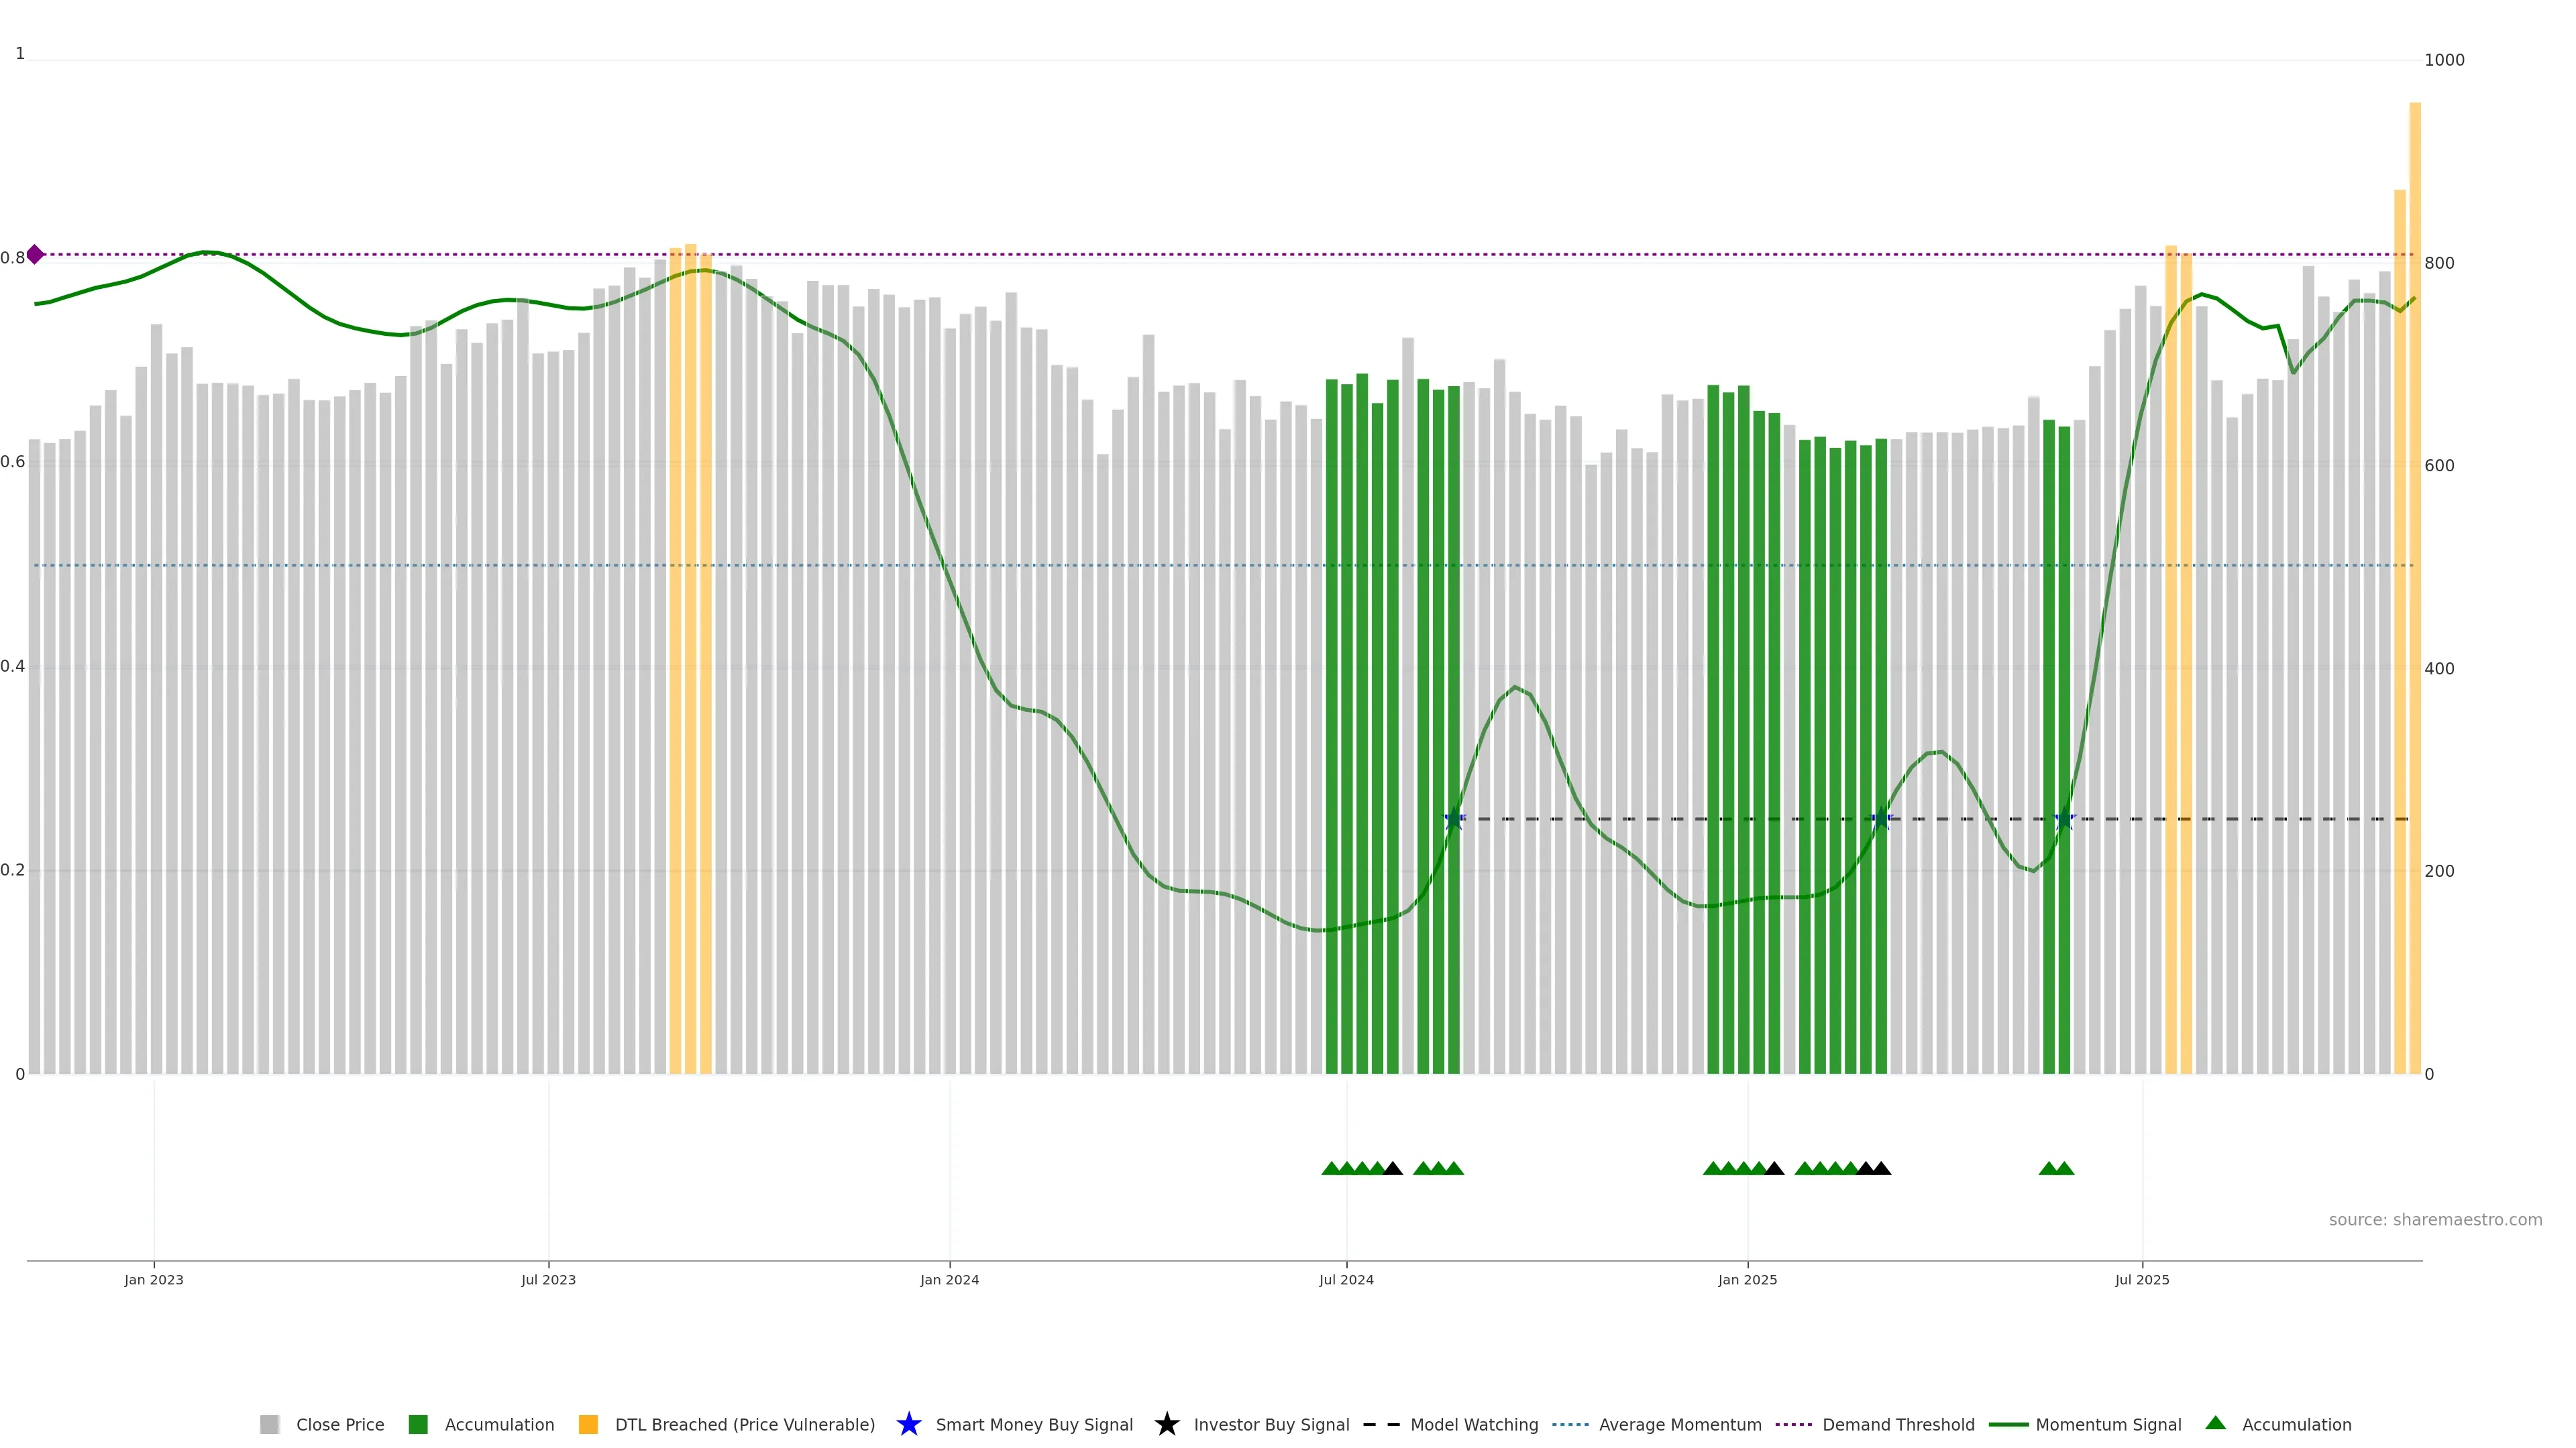
Task: Click the orange DTL Breached legend swatch
Action: [x=588, y=1424]
